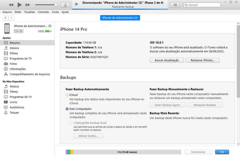240x158 pixels.
Task: Open the Visualizar menu
Action: (x=30, y=12)
